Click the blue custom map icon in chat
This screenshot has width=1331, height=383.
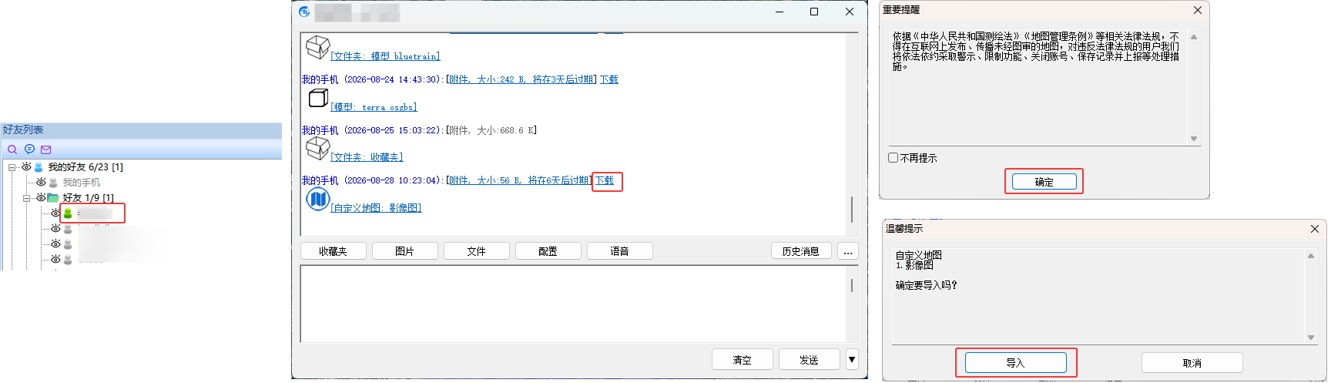tap(318, 200)
